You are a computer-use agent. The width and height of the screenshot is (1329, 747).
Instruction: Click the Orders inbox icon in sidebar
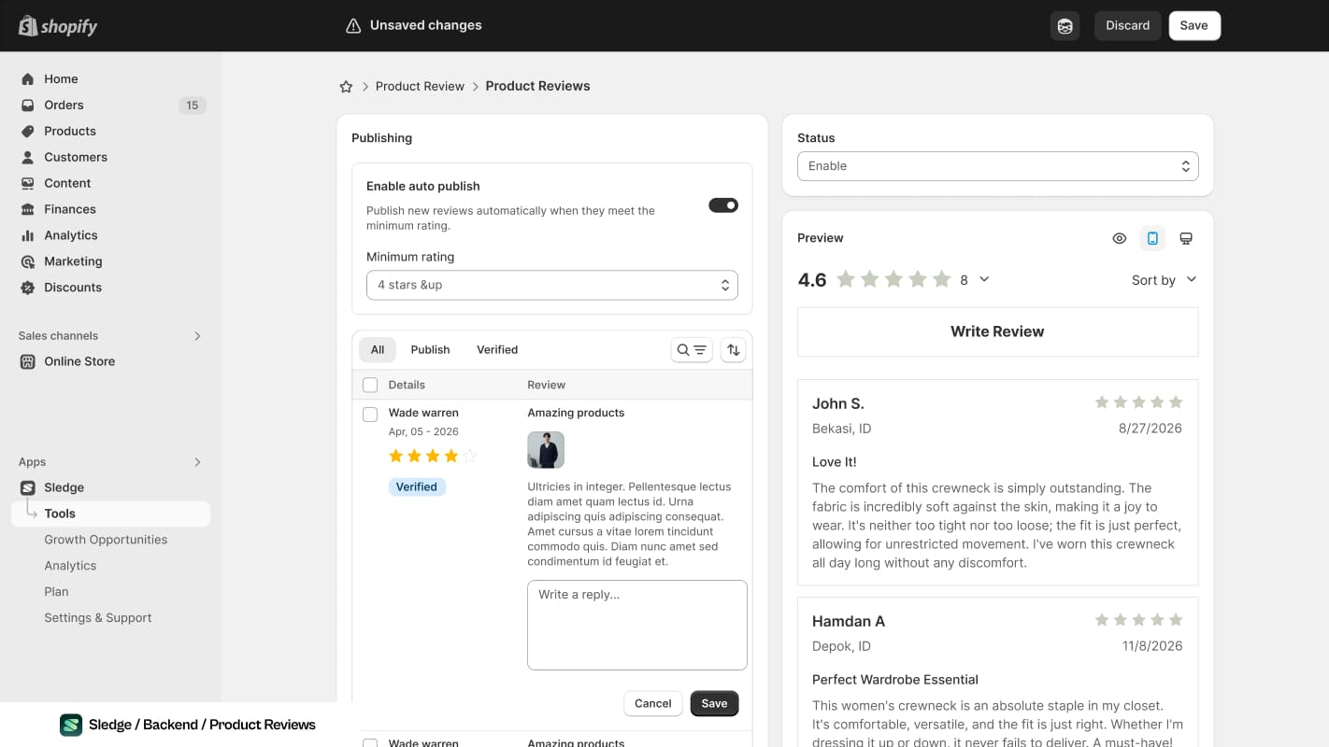tap(28, 106)
